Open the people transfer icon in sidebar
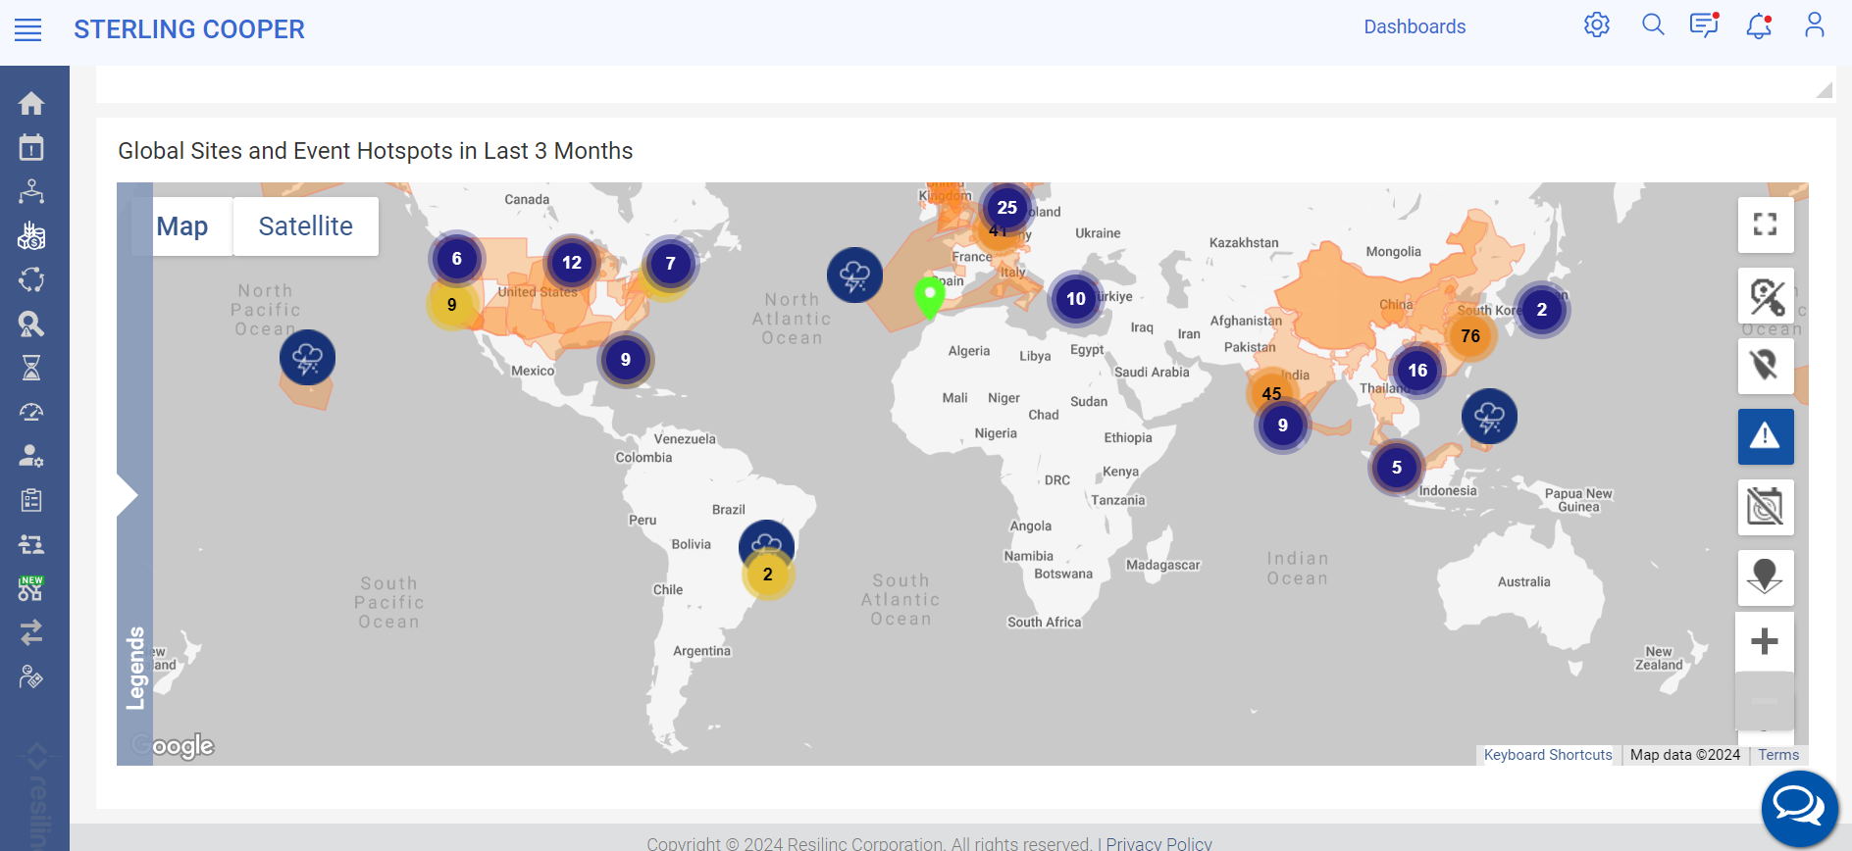 pyautogui.click(x=31, y=544)
